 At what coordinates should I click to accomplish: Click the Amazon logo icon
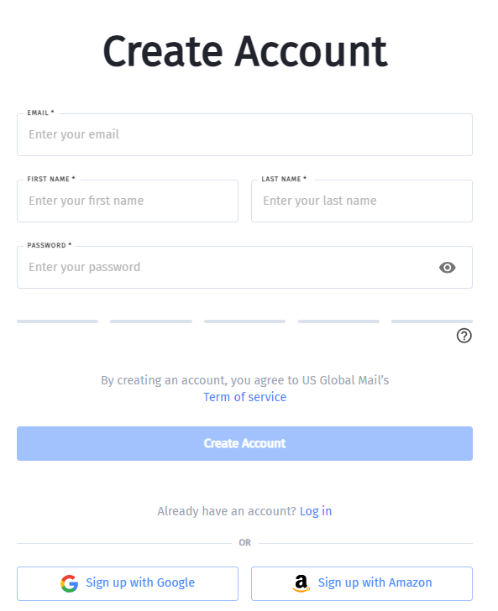pyautogui.click(x=301, y=583)
